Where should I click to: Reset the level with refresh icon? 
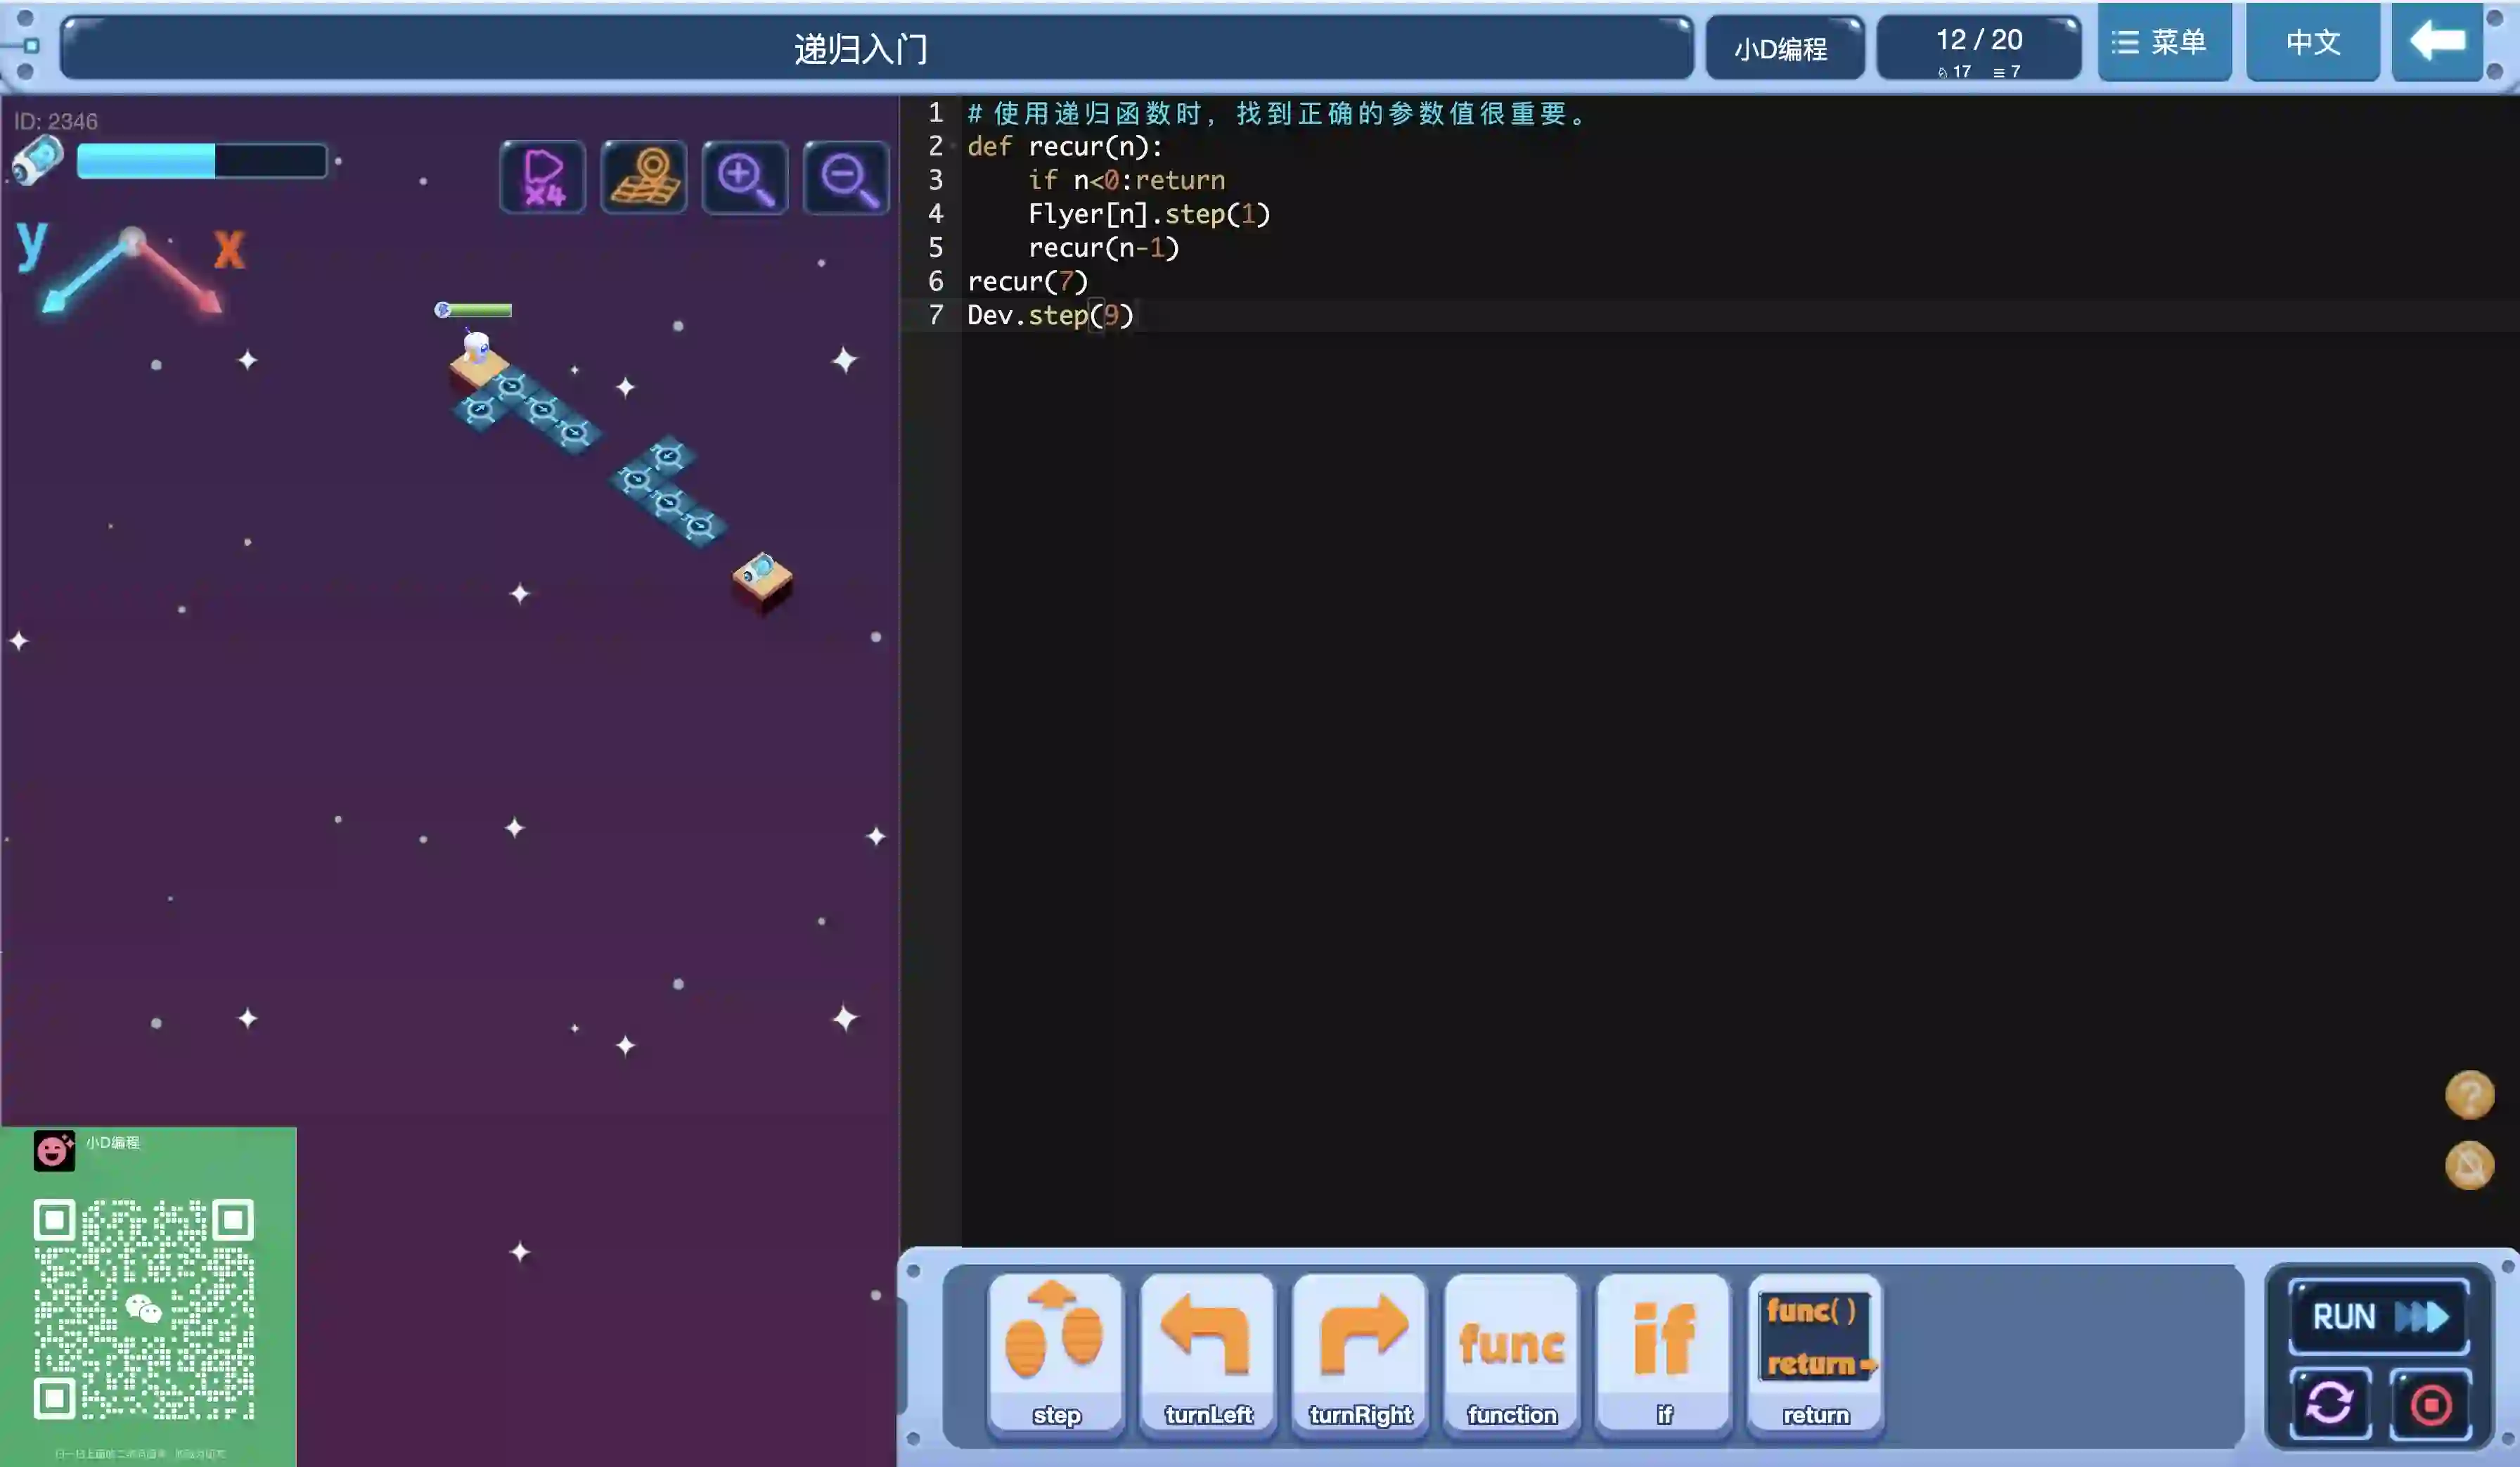2330,1403
